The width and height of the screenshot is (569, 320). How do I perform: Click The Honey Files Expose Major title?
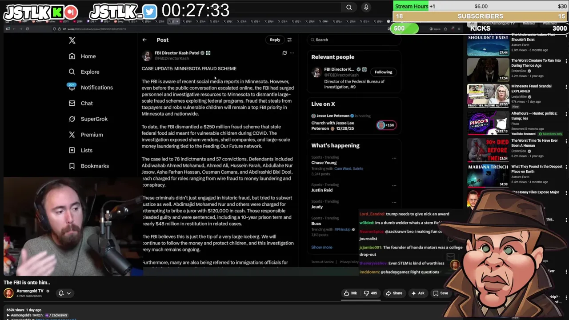tap(535, 192)
